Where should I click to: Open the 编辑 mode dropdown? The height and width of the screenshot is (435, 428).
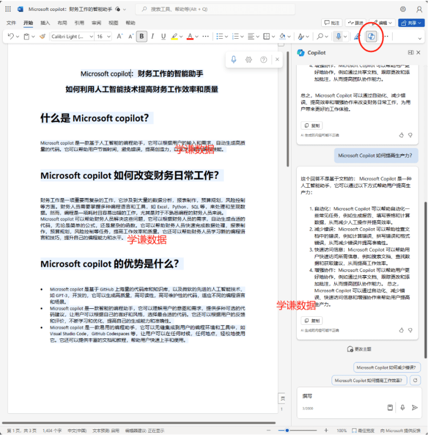pyautogui.click(x=382, y=23)
